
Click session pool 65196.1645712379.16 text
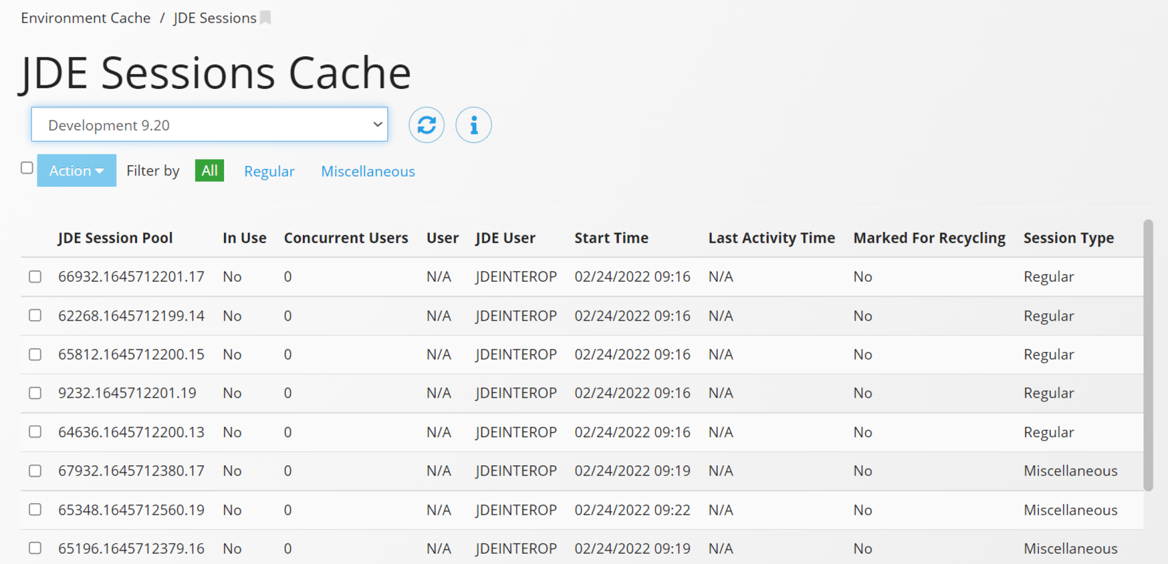coord(131,548)
